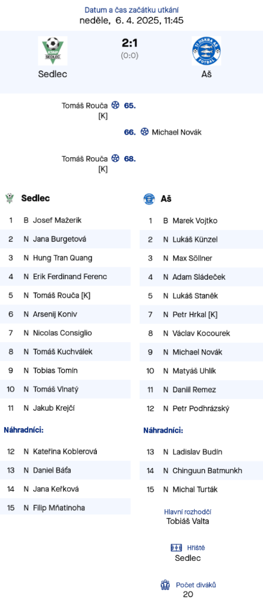Click the goal ball icon at 65th minute

click(115, 105)
